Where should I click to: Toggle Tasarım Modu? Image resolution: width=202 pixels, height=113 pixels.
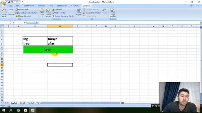(48, 13)
